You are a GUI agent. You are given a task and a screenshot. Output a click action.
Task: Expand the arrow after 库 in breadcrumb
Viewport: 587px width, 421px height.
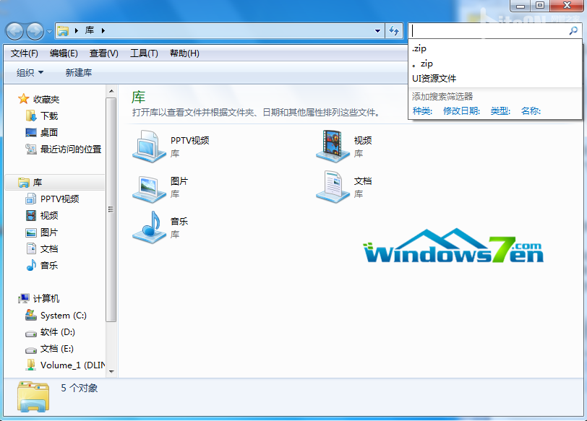pos(103,30)
